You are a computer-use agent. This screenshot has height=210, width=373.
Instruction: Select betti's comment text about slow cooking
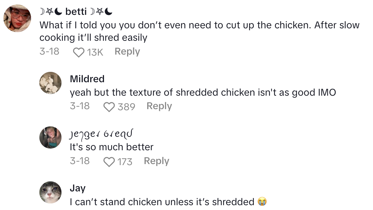click(x=199, y=31)
